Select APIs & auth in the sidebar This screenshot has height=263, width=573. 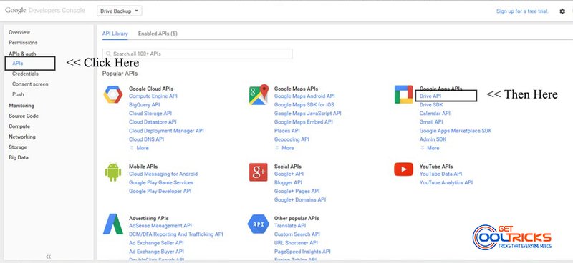[22, 54]
